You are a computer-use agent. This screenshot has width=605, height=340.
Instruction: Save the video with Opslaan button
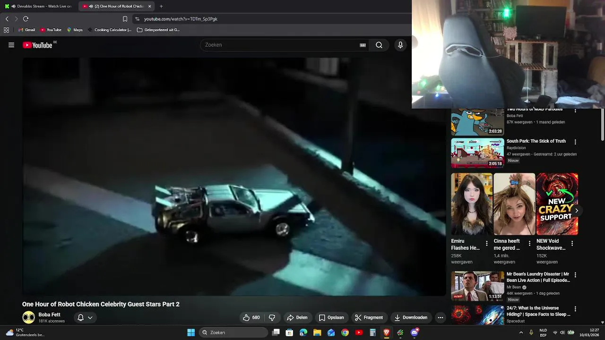(x=331, y=317)
